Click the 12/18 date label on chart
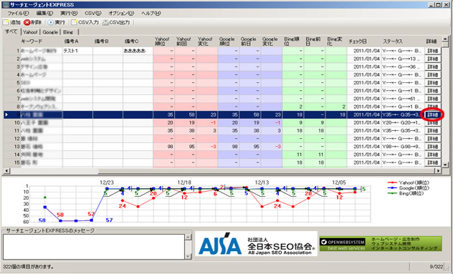 [x=184, y=182]
